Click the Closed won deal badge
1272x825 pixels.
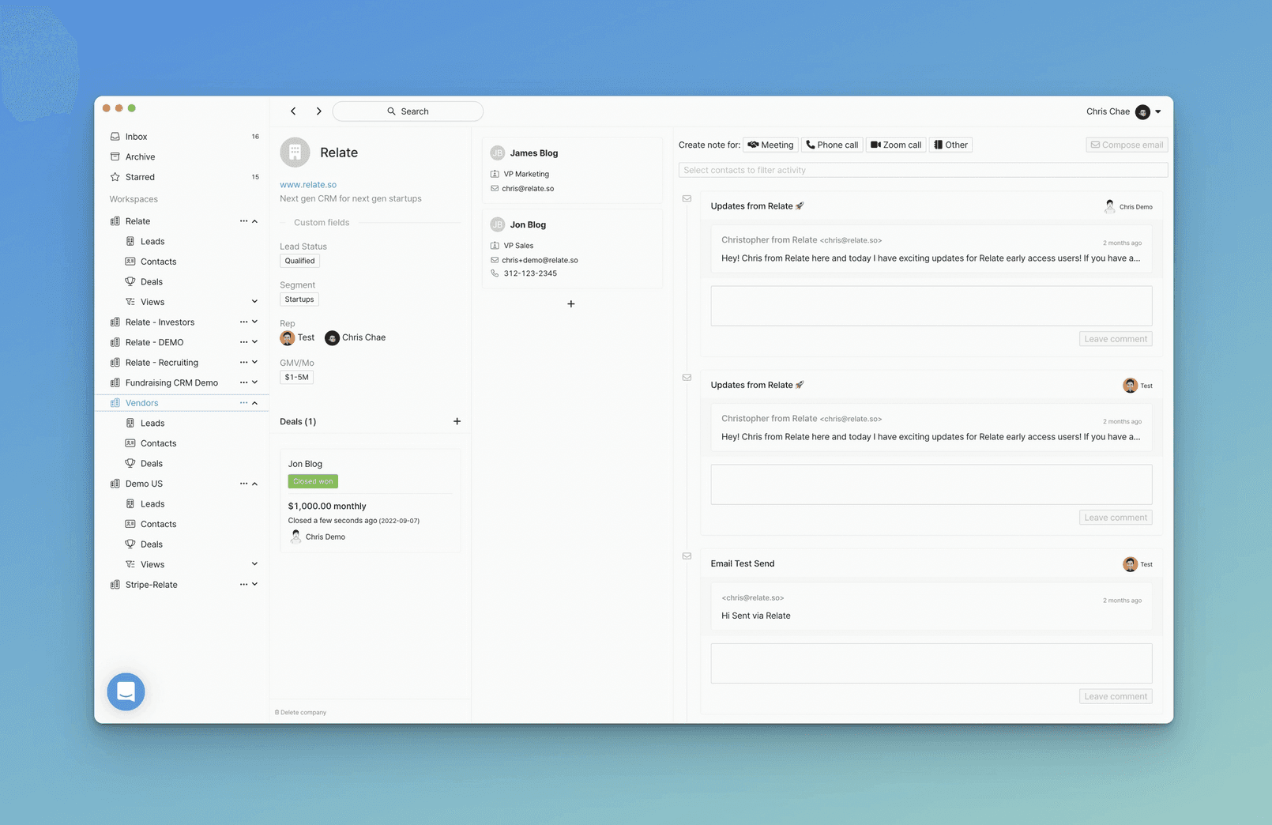313,481
